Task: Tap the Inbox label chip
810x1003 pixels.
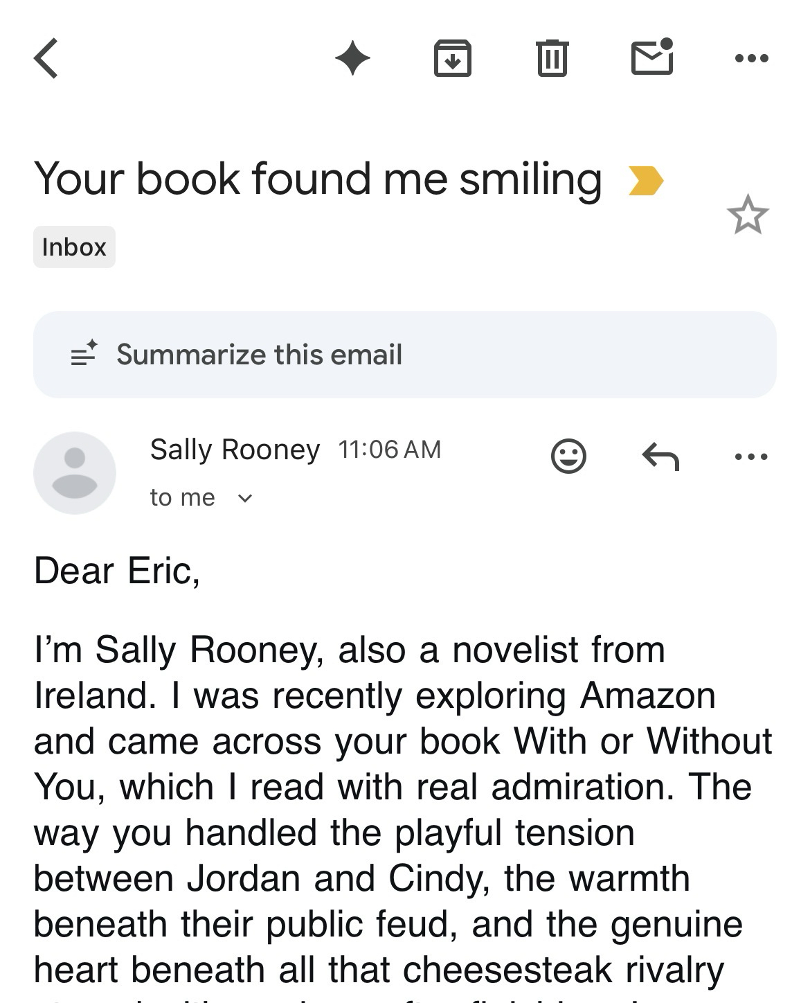Action: pyautogui.click(x=74, y=247)
